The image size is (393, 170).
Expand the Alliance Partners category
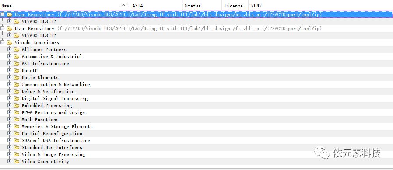[x=10, y=49]
